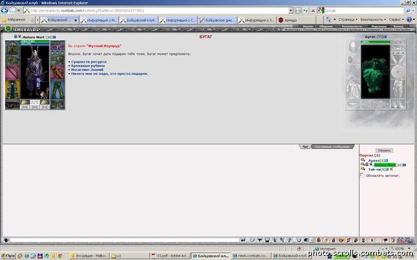Click Nature Mort's green pants slot
The image size is (417, 260).
58,90
